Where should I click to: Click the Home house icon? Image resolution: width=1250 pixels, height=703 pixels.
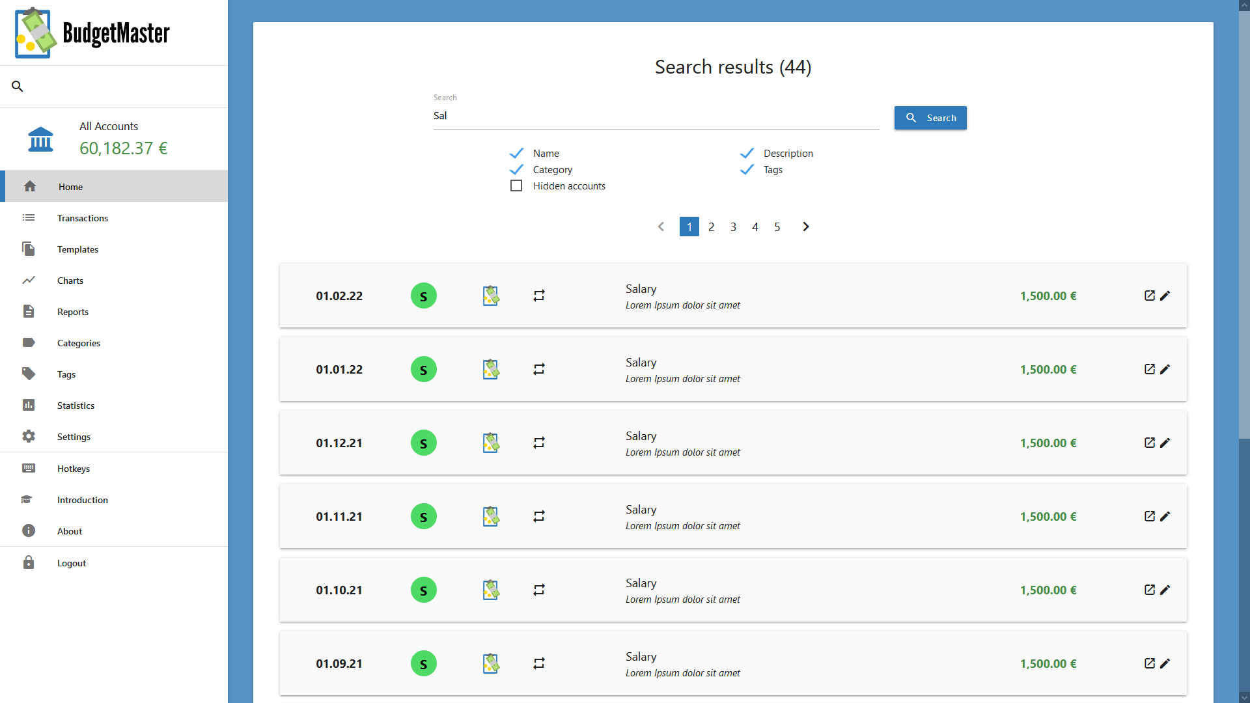coord(29,186)
